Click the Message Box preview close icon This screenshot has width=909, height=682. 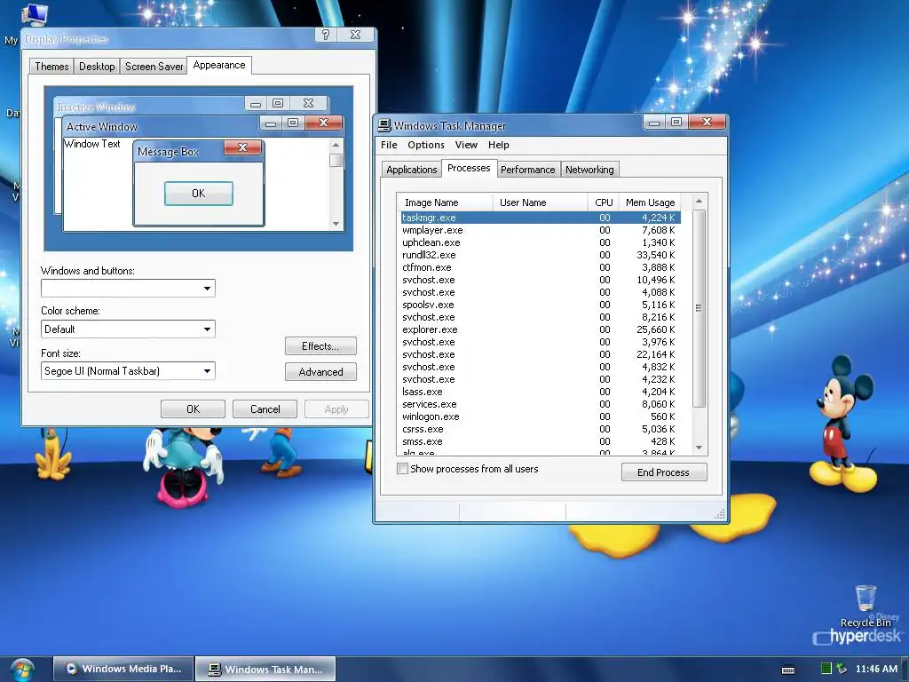pos(243,147)
